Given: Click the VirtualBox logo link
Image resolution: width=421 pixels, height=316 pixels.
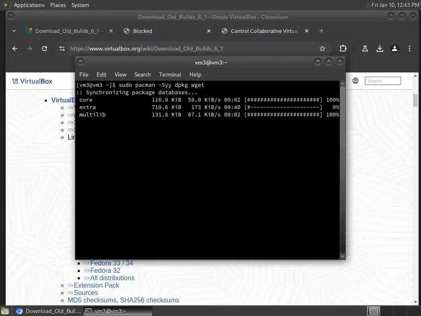Looking at the screenshot, I should tap(32, 81).
